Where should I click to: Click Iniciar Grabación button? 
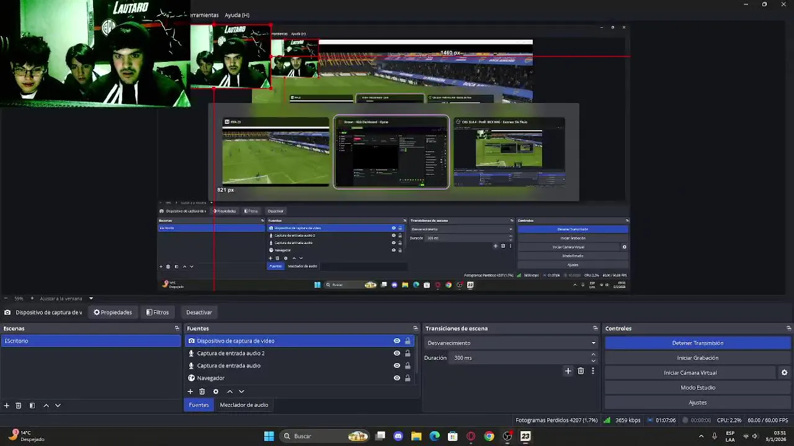[698, 357]
